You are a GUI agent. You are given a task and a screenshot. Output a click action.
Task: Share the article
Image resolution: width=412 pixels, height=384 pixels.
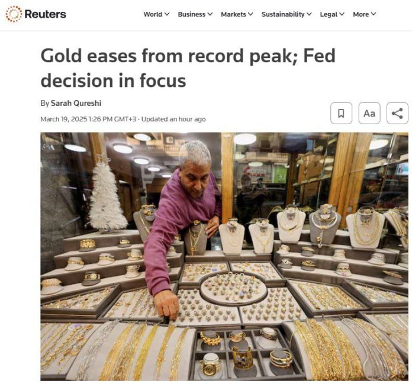click(x=397, y=113)
